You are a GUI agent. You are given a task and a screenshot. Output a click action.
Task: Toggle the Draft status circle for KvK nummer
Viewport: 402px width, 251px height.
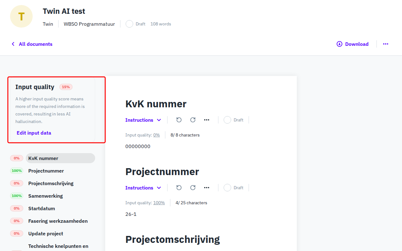227,120
